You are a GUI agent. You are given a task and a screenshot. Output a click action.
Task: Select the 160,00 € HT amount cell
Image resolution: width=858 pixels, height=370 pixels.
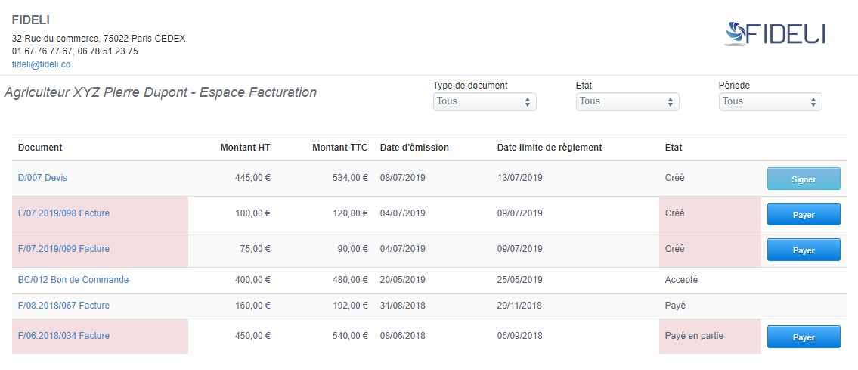click(x=251, y=306)
